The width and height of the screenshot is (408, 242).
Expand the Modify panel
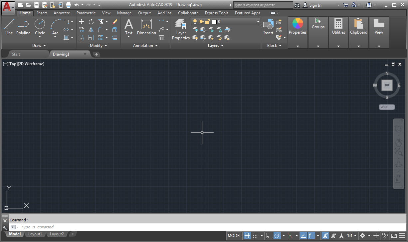[x=99, y=46]
